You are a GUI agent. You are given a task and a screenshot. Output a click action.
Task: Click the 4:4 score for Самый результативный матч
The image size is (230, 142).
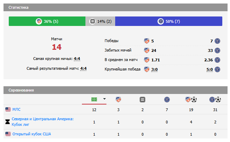[x=83, y=68]
